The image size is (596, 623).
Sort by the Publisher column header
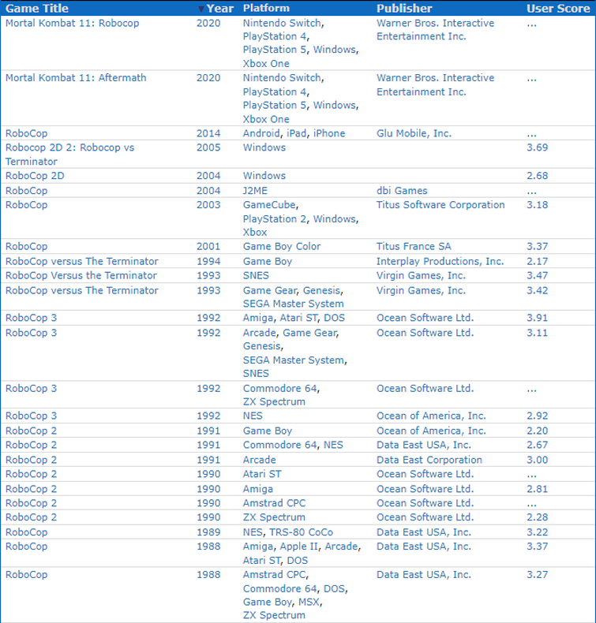click(404, 9)
